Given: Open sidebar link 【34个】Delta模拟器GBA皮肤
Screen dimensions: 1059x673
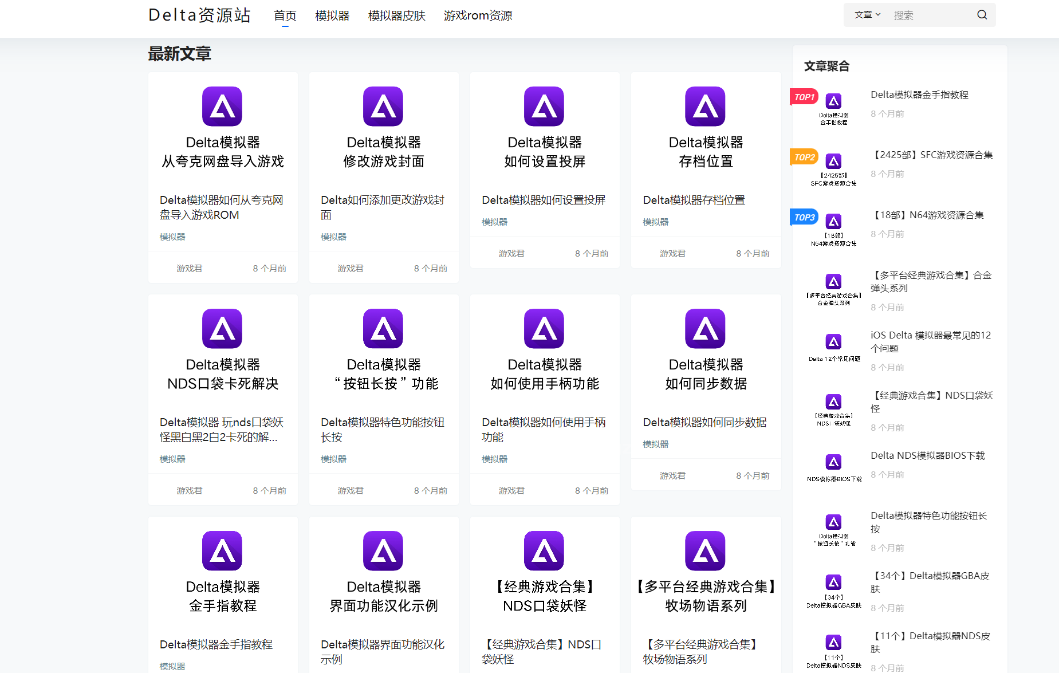Looking at the screenshot, I should (930, 582).
